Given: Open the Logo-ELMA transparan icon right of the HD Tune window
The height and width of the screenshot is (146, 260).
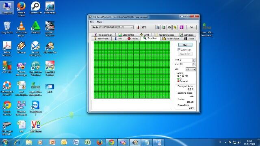Looking at the screenshot, I should pos(207,30).
